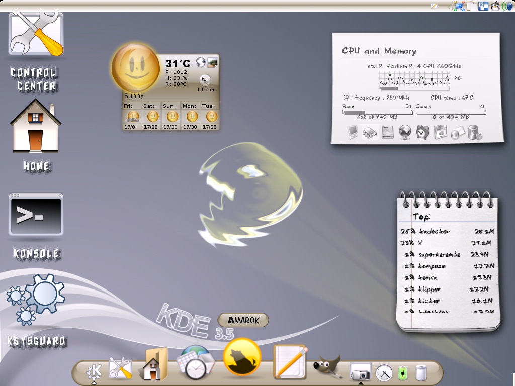Click the CPU load graph
The height and width of the screenshot is (386, 515).
click(414, 79)
